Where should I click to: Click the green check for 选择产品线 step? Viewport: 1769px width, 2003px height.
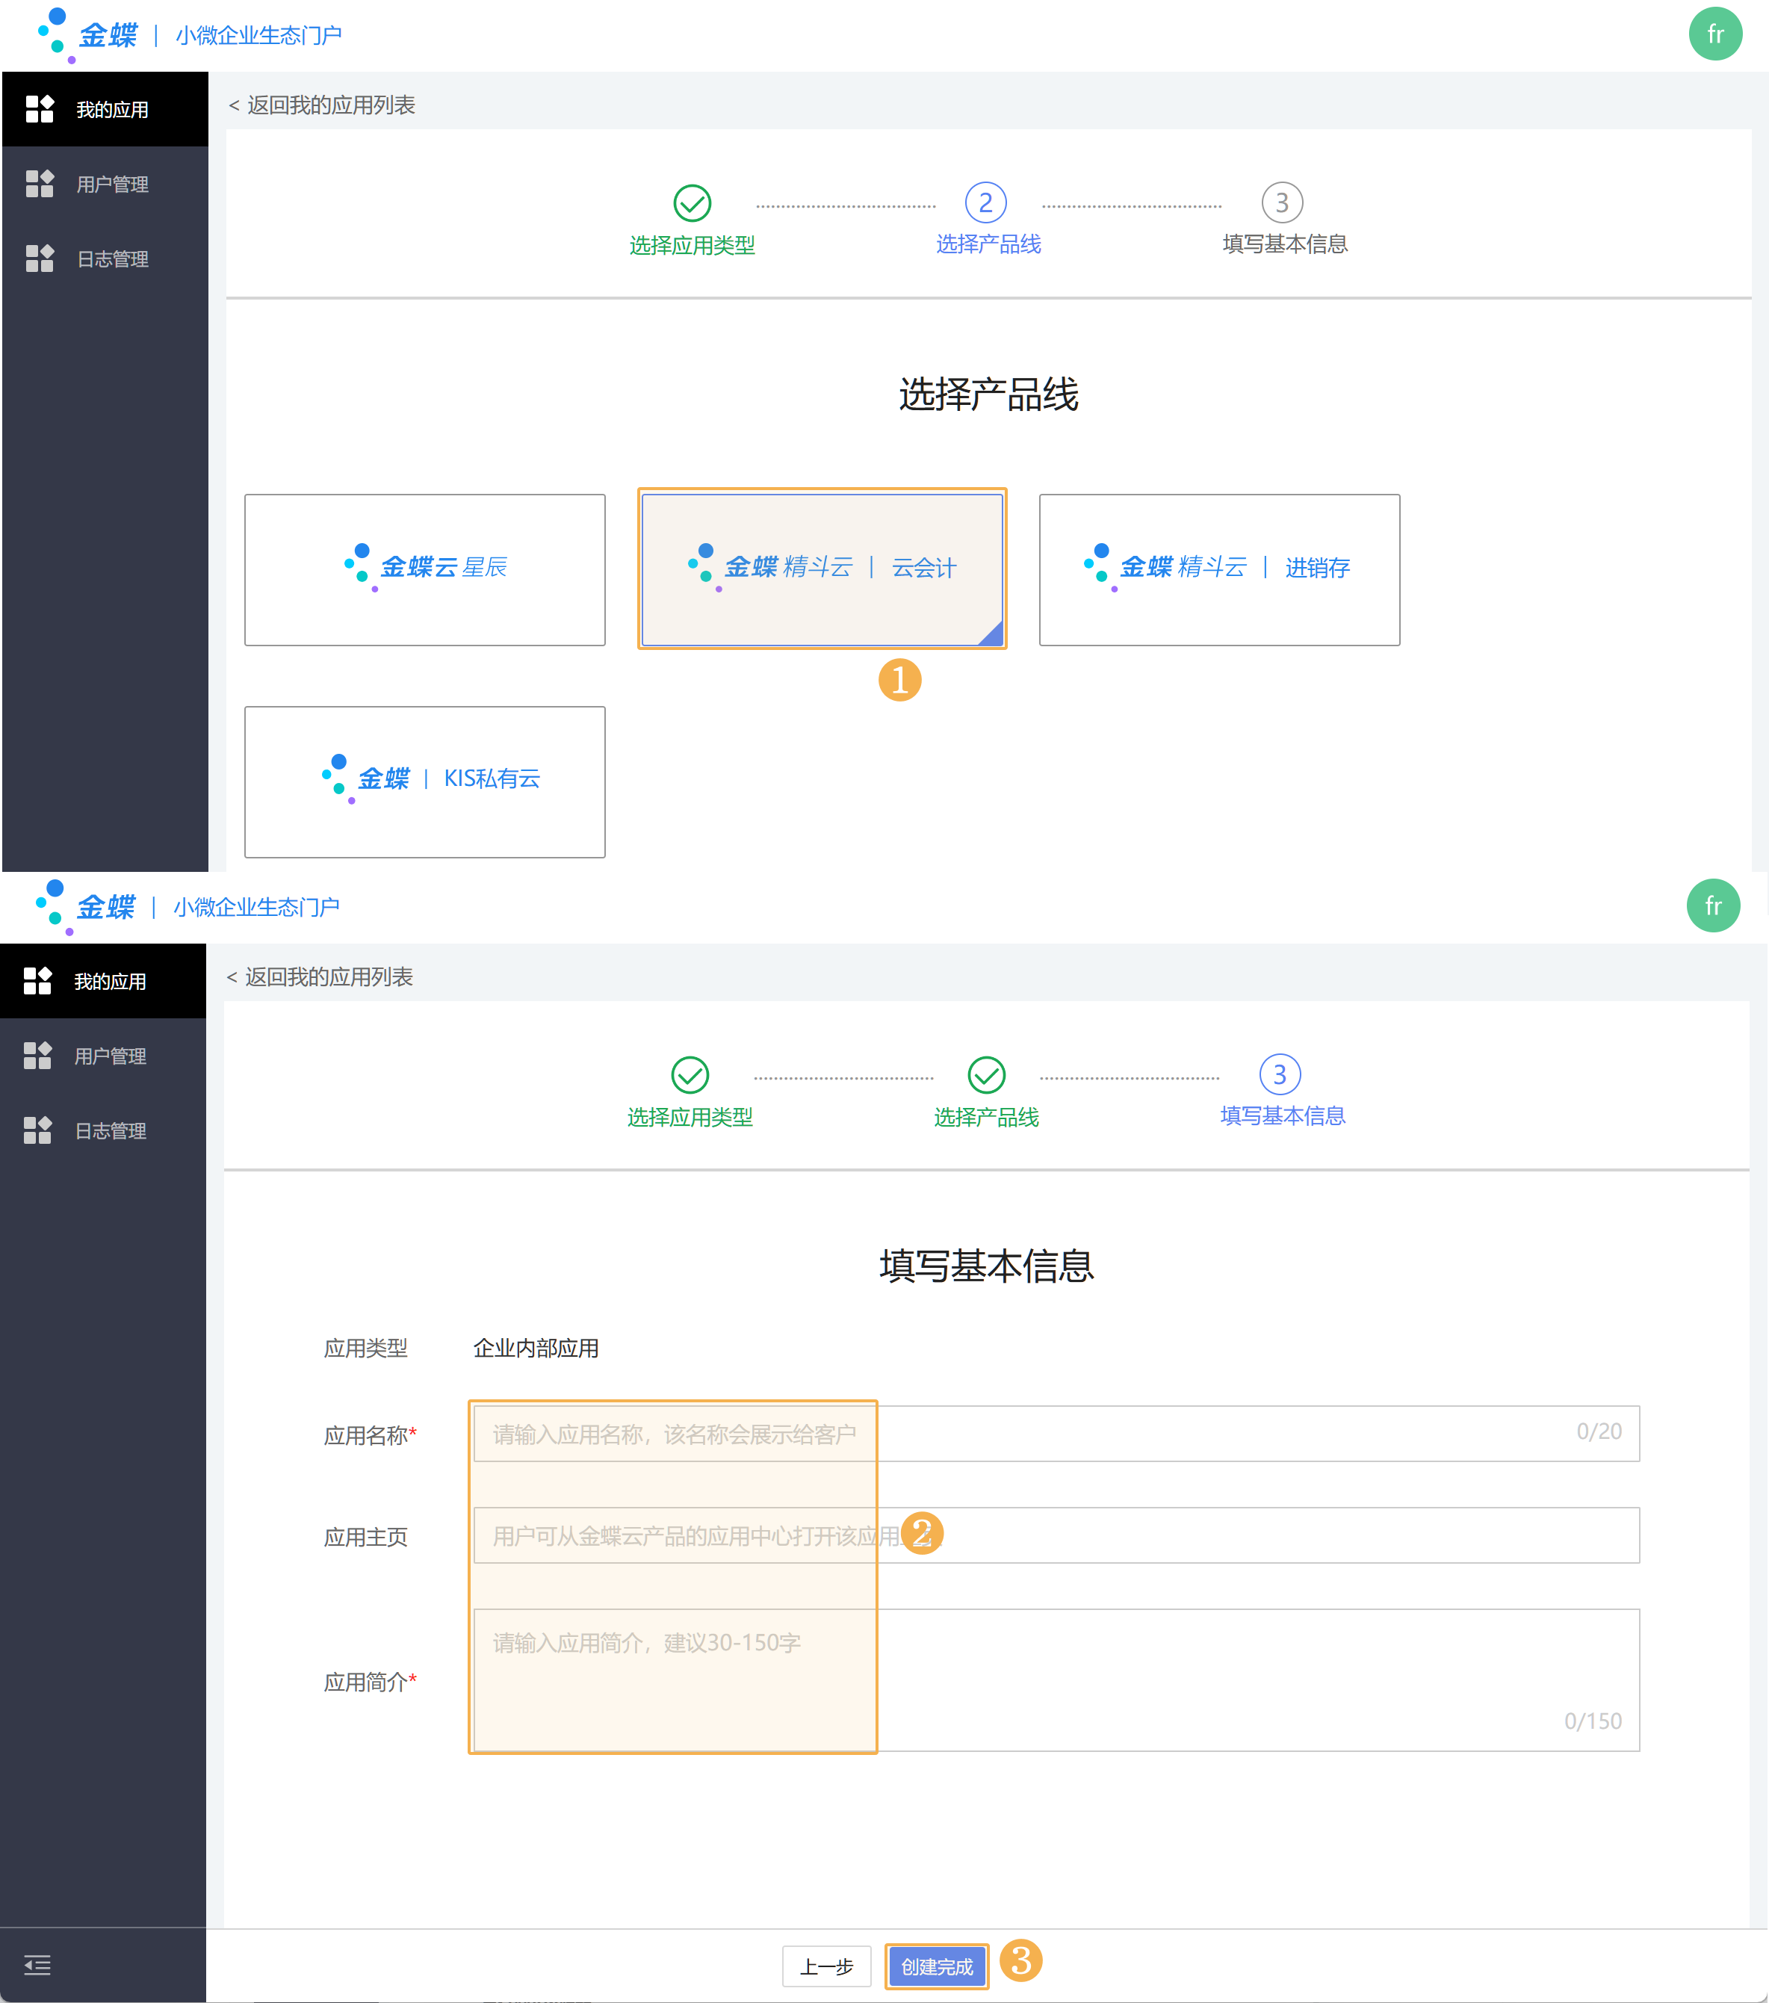pos(986,1075)
